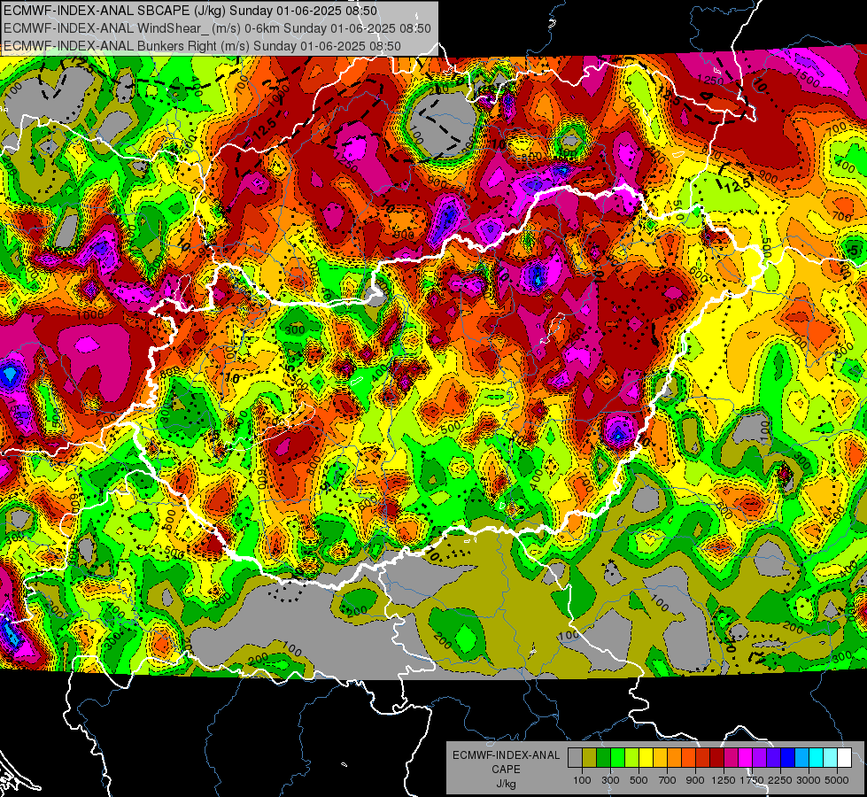
Task: Select the dark blue legend swatch
Action: pyautogui.click(x=788, y=758)
